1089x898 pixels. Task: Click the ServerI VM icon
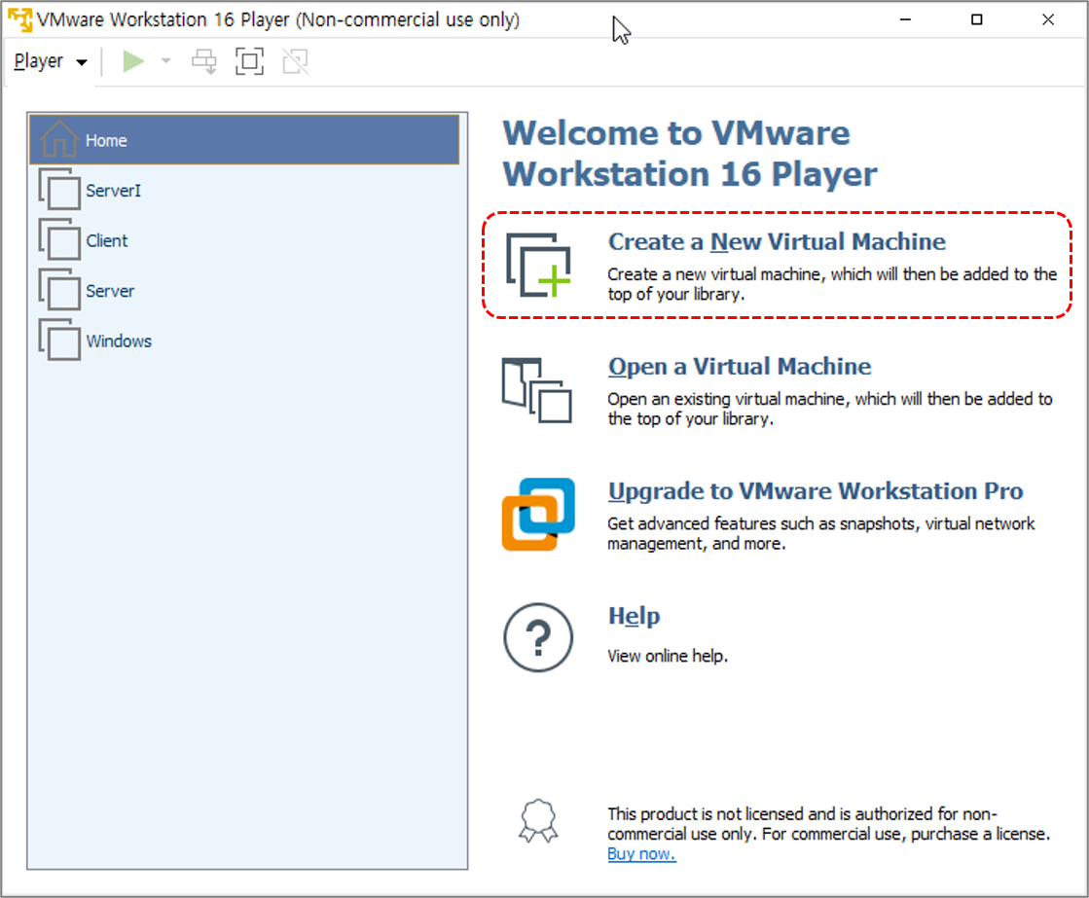(x=59, y=189)
